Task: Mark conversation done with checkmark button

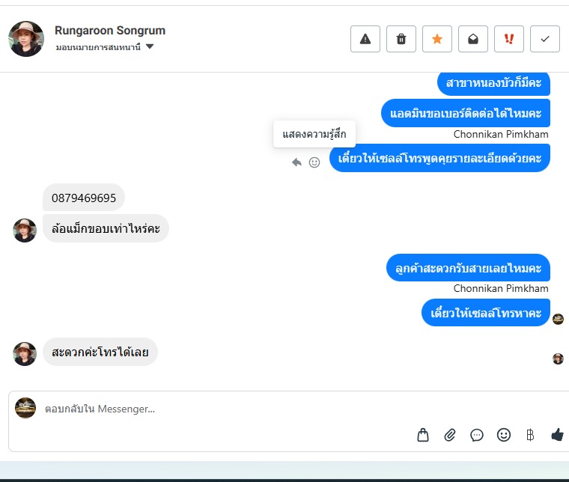Action: click(x=545, y=39)
